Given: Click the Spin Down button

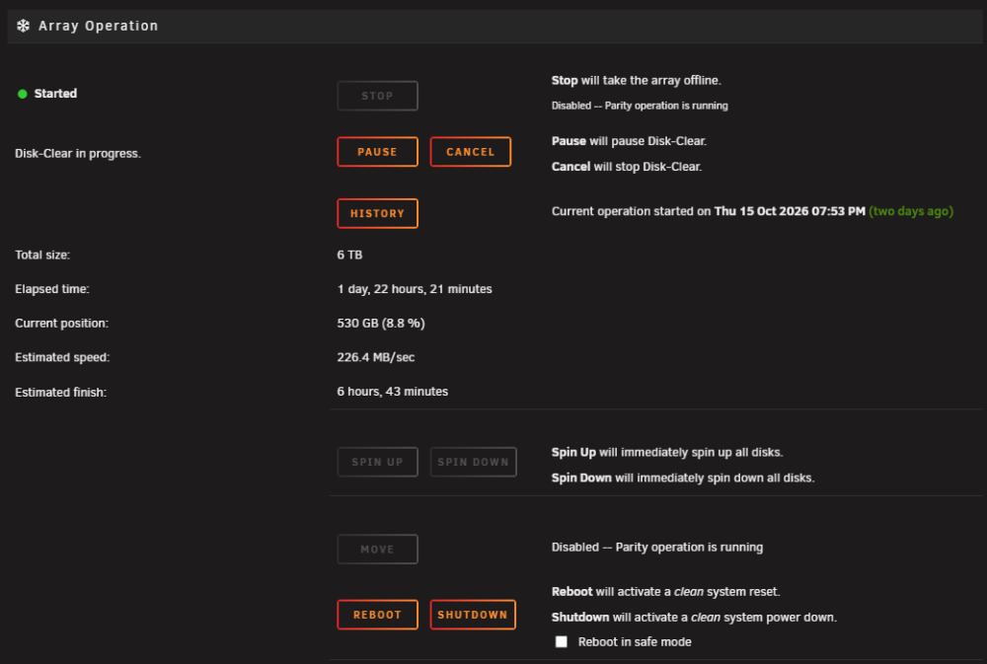Looking at the screenshot, I should point(474,462).
